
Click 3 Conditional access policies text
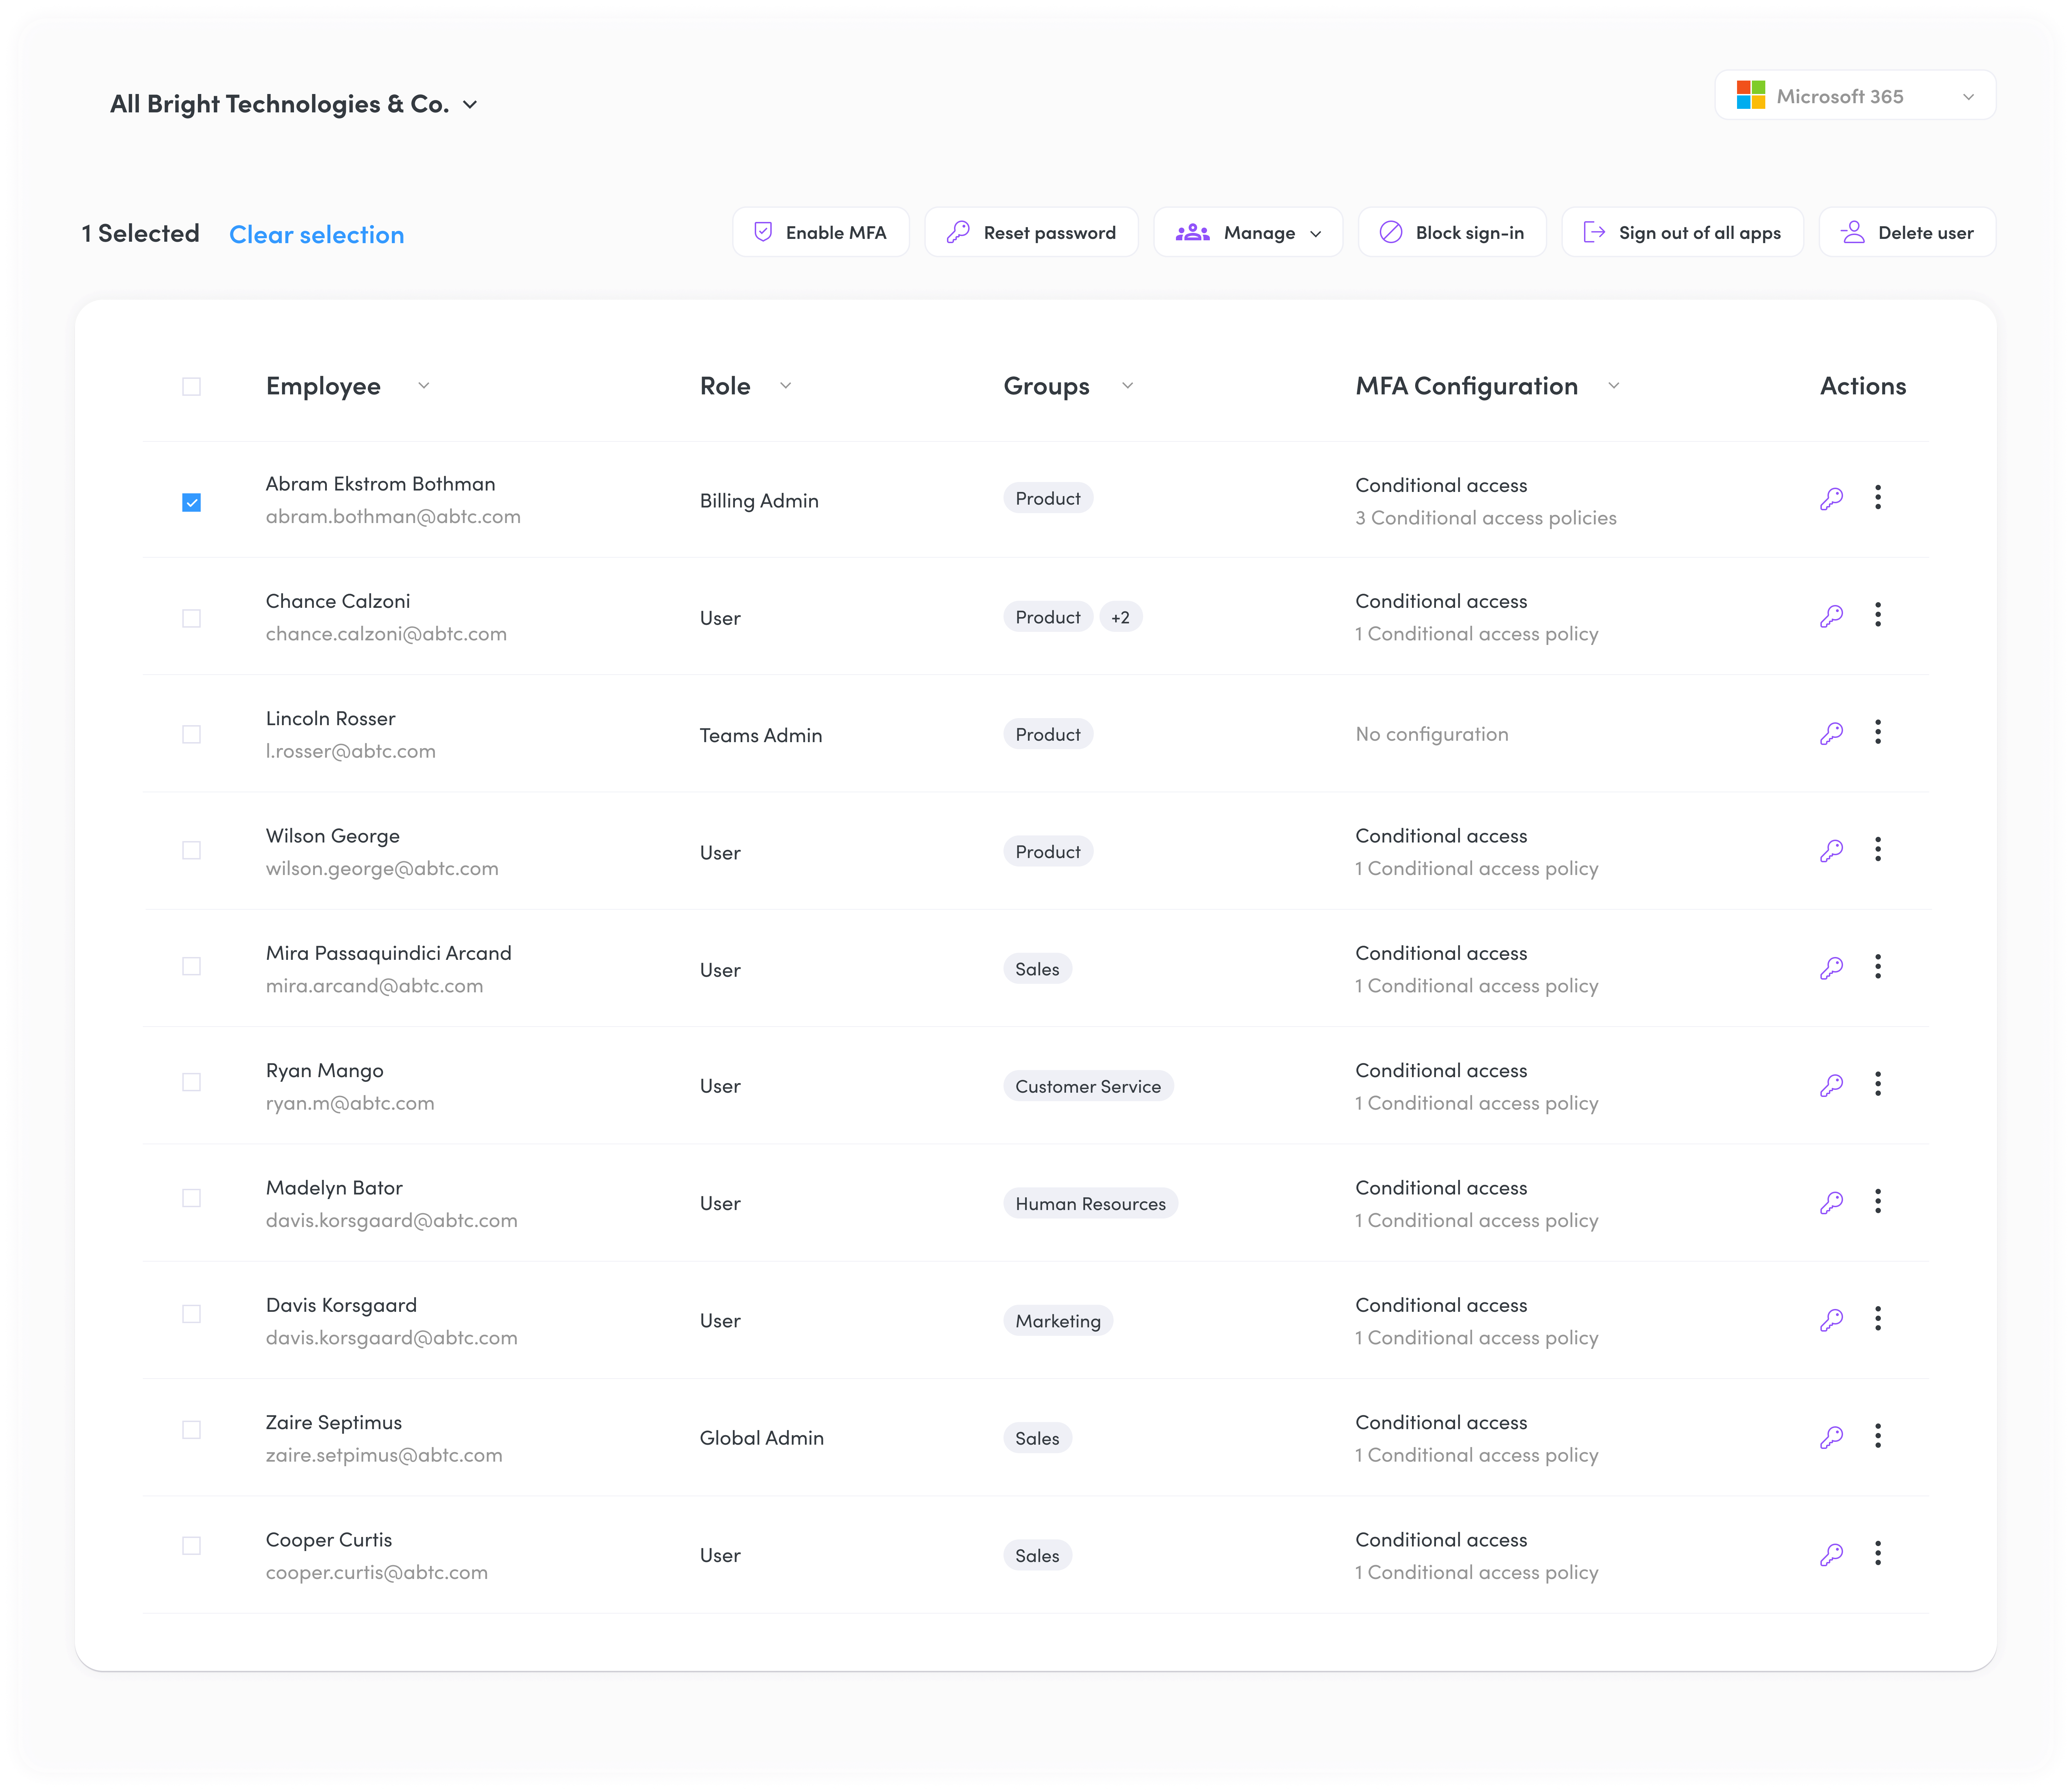point(1486,518)
